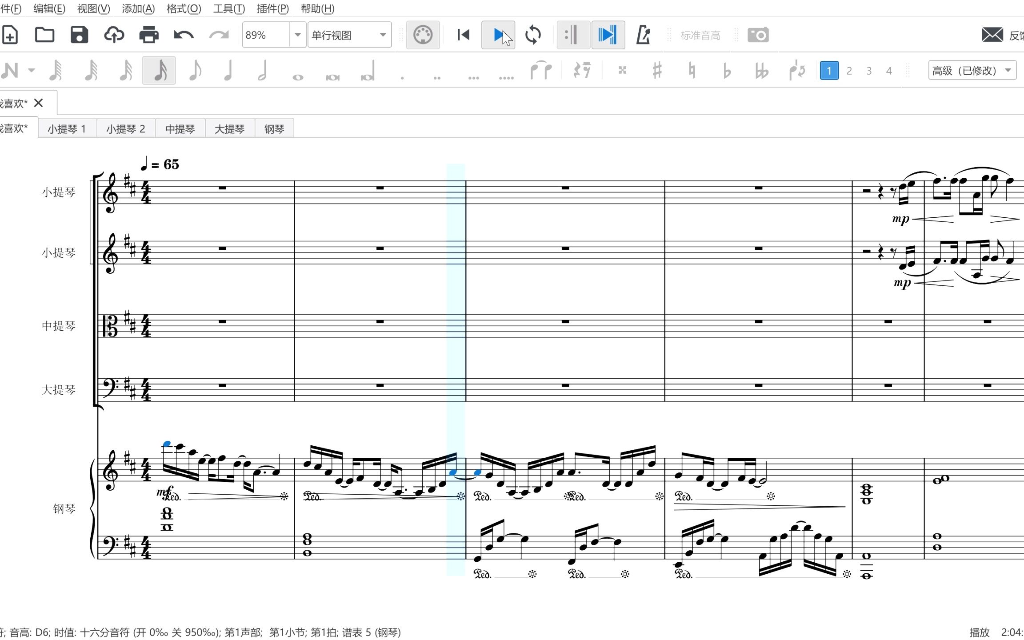Click the print icon

coord(148,35)
